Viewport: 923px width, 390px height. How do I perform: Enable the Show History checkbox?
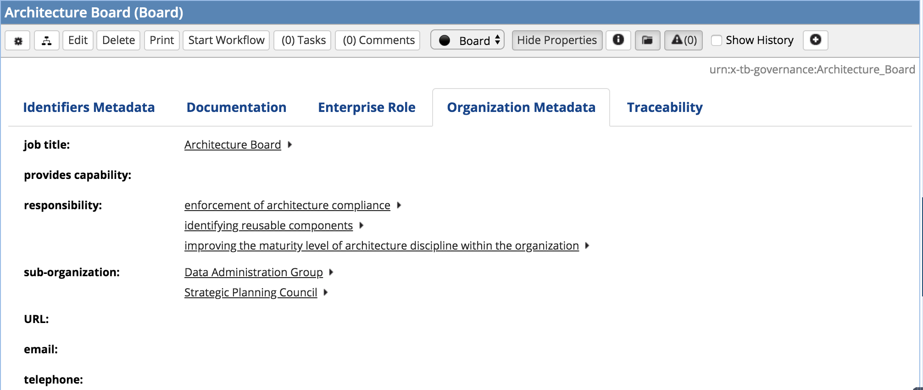[x=717, y=40]
